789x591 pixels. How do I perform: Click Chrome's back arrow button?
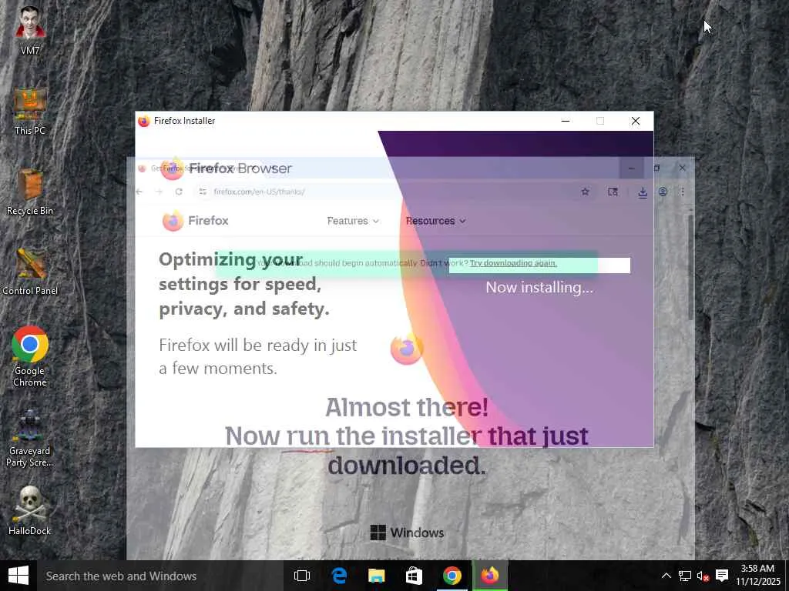click(139, 192)
